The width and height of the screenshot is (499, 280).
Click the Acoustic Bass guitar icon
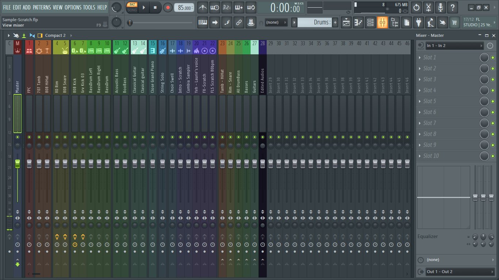tap(117, 51)
